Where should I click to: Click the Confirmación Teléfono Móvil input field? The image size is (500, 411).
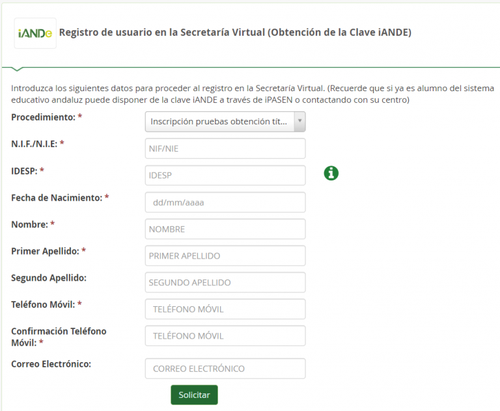click(x=225, y=336)
